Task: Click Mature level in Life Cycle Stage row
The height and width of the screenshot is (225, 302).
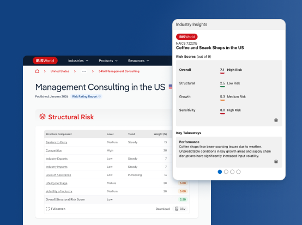Action: pos(112,183)
